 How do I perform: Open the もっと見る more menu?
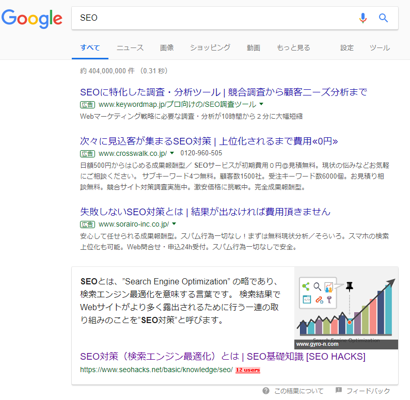[x=293, y=47]
